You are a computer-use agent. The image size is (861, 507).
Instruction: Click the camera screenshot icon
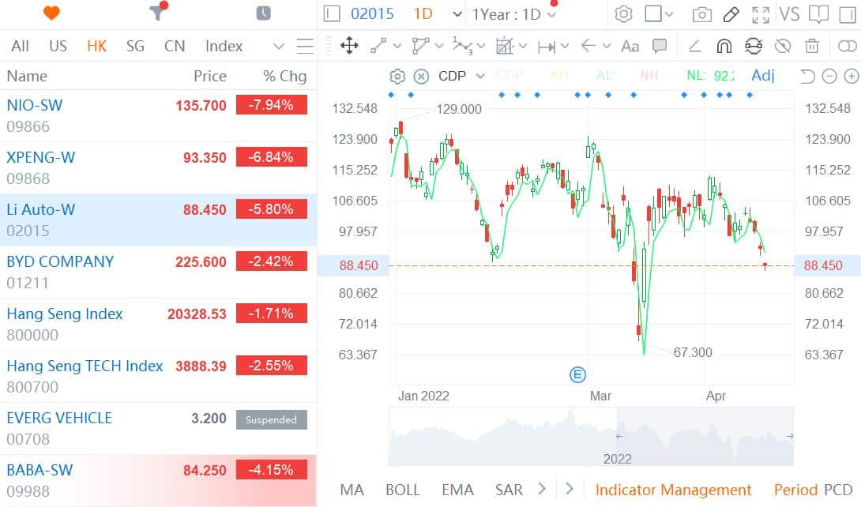click(701, 14)
